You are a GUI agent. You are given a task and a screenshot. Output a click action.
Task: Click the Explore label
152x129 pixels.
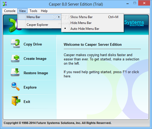30,88
